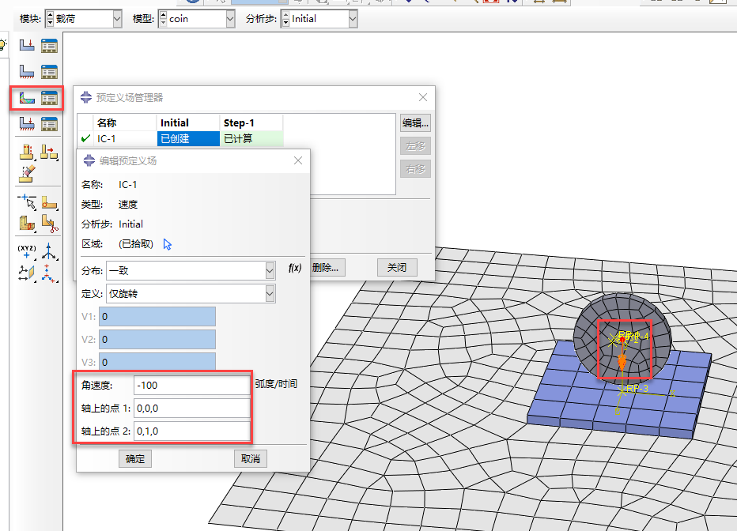Click the 编辑... button in the manager

point(415,123)
